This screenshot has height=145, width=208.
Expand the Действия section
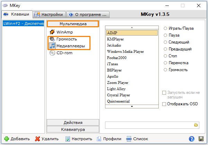click(73, 123)
